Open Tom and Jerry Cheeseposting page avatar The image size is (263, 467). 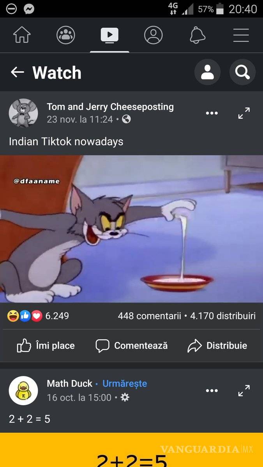click(23, 113)
